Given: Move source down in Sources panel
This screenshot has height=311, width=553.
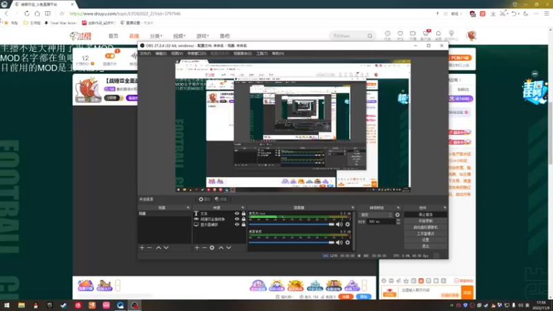Looking at the screenshot, I should tap(229, 248).
